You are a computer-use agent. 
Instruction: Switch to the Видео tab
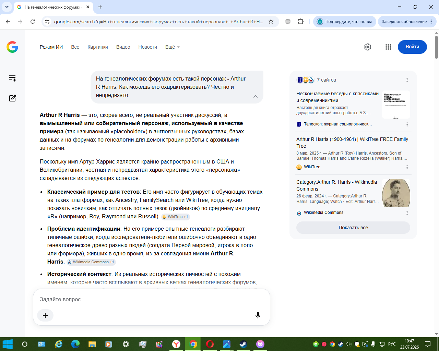point(123,47)
